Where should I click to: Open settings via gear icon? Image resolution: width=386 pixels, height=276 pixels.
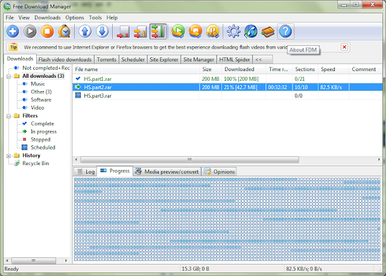(233, 31)
